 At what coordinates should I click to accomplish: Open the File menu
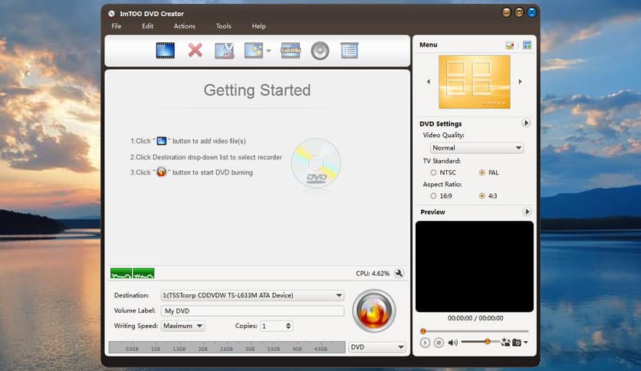pos(117,26)
